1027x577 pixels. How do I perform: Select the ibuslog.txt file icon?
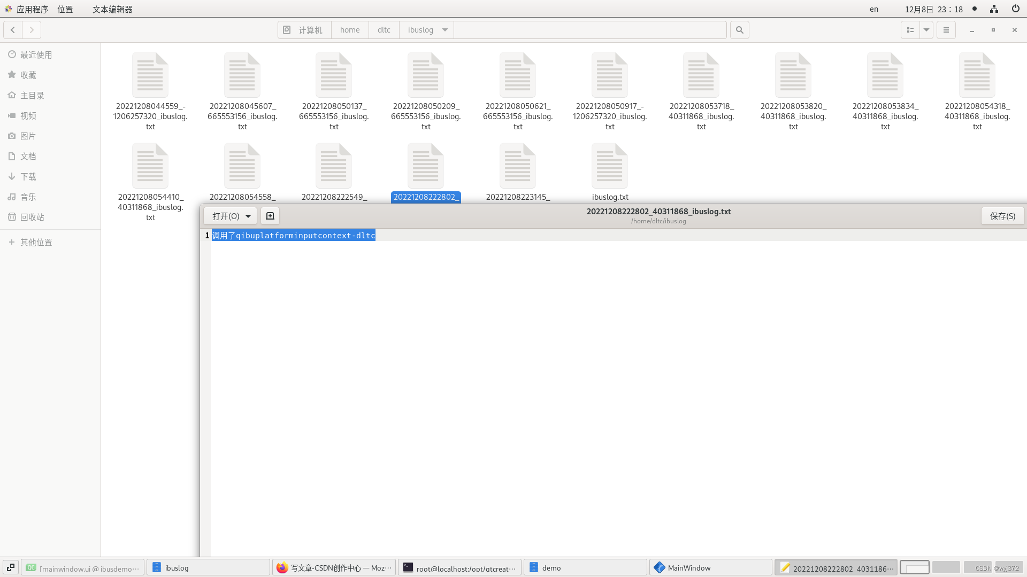pos(609,166)
